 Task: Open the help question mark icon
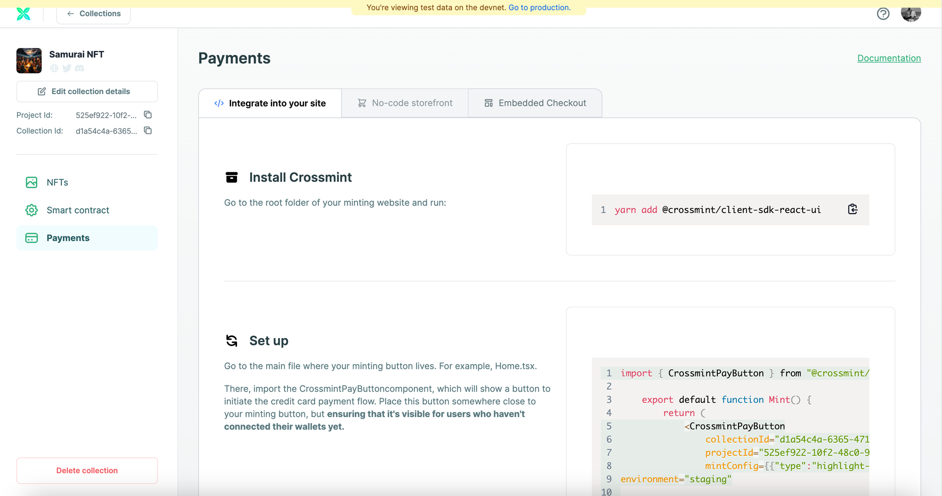(883, 14)
